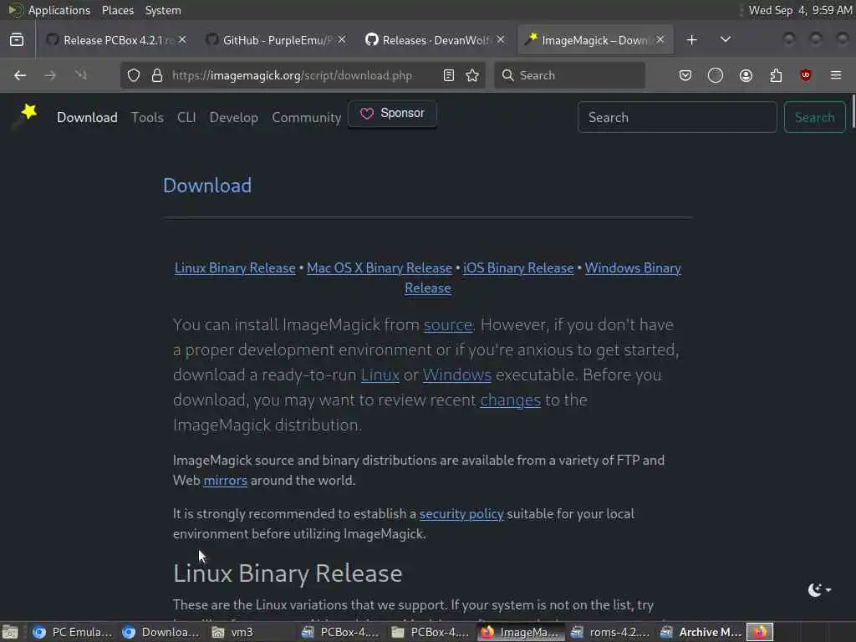Go back with the browser back arrow
Viewport: 856px width, 642px height.
pyautogui.click(x=20, y=75)
